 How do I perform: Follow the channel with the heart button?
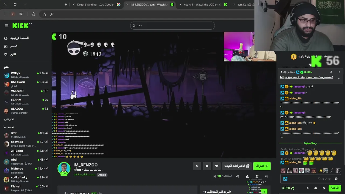coord(217,166)
